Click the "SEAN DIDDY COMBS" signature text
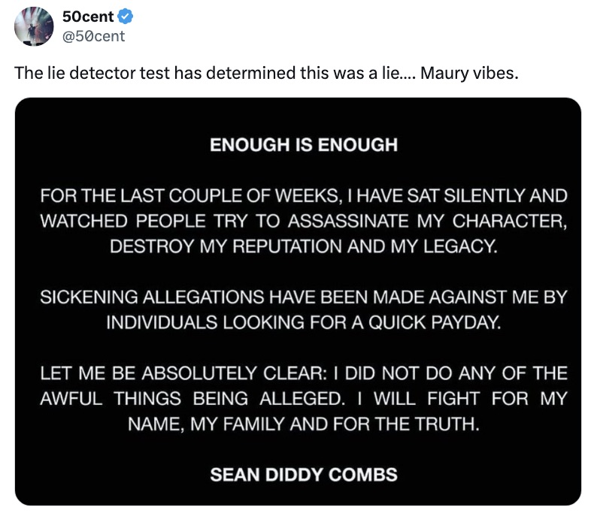 tap(304, 475)
